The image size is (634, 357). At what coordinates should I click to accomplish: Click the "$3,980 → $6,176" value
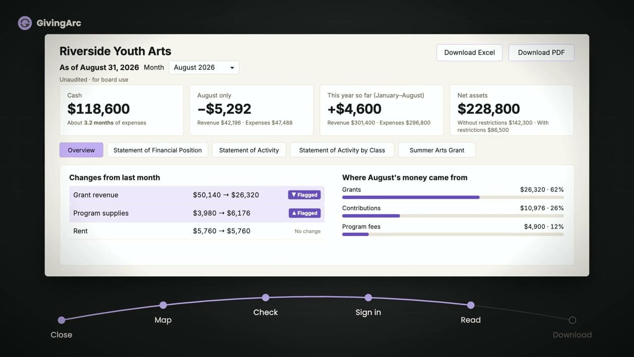tap(221, 213)
